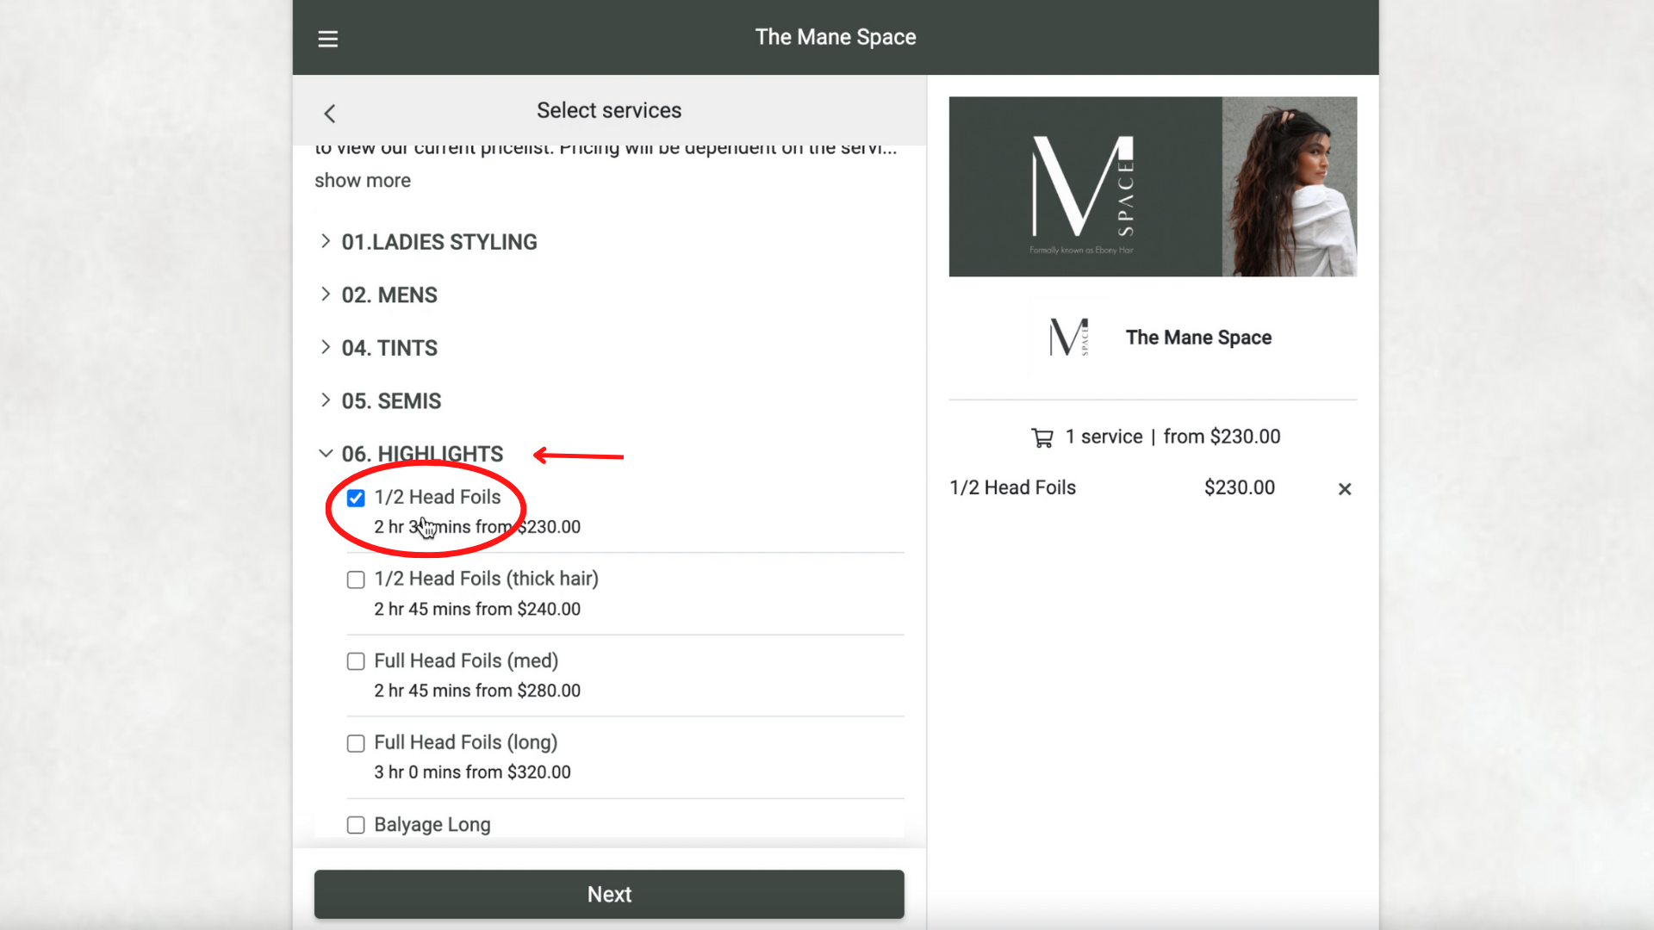Select Full Head Foils (med) checkbox
The image size is (1654, 930).
pos(356,661)
